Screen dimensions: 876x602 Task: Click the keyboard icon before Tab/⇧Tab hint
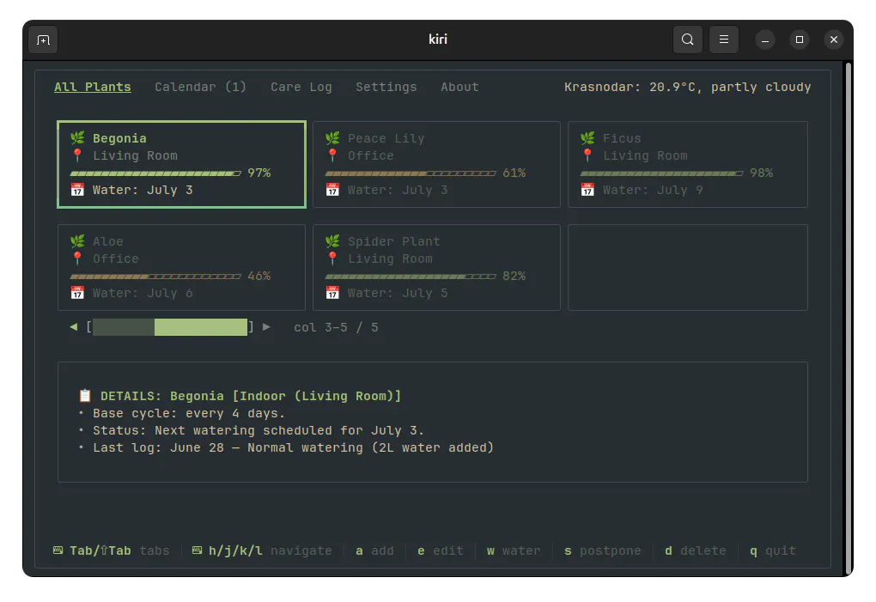click(x=58, y=550)
